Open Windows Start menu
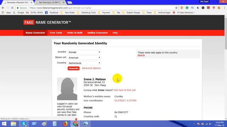Image resolution: width=227 pixels, height=127 pixels. coord(4,124)
